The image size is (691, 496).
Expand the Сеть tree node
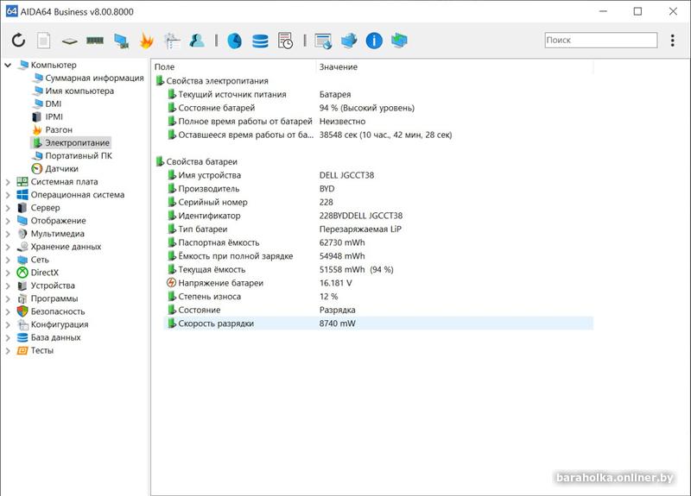click(x=8, y=260)
